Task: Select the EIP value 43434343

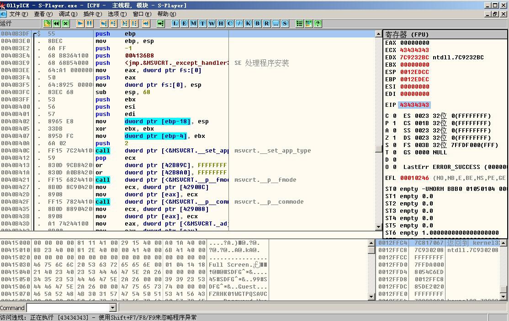Action: (x=414, y=105)
